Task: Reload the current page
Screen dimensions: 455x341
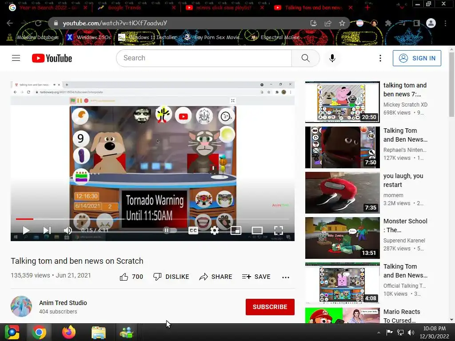Action: (x=38, y=23)
